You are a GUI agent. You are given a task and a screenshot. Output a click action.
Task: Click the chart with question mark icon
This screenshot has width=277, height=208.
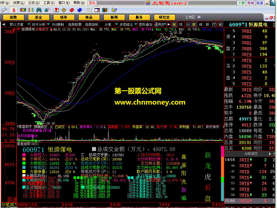click(56, 10)
